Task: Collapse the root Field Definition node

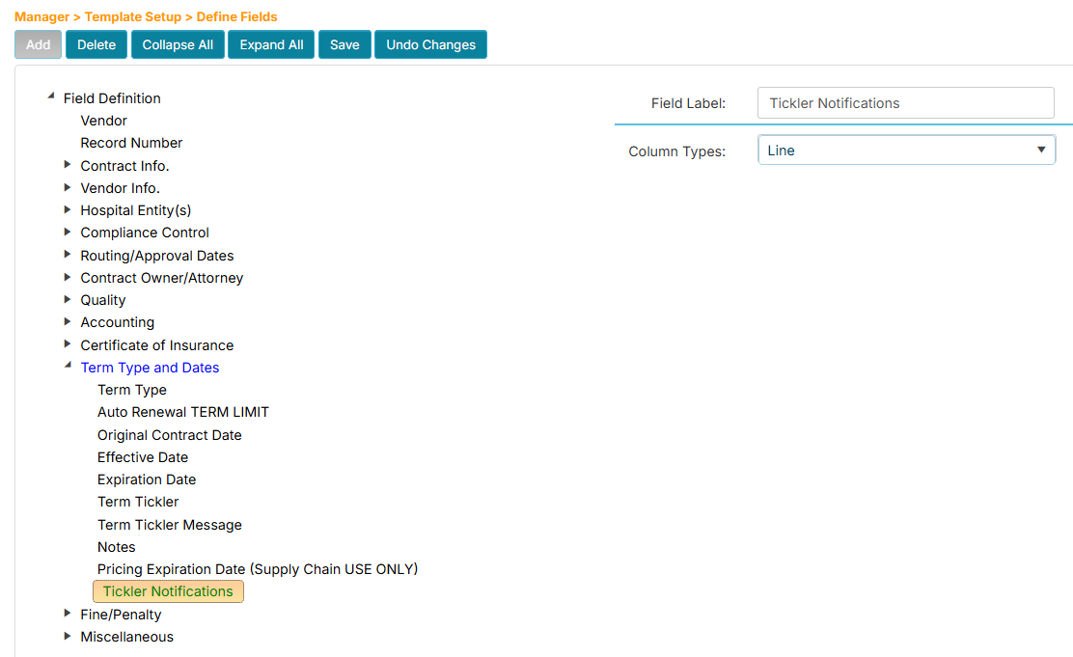Action: coord(50,97)
